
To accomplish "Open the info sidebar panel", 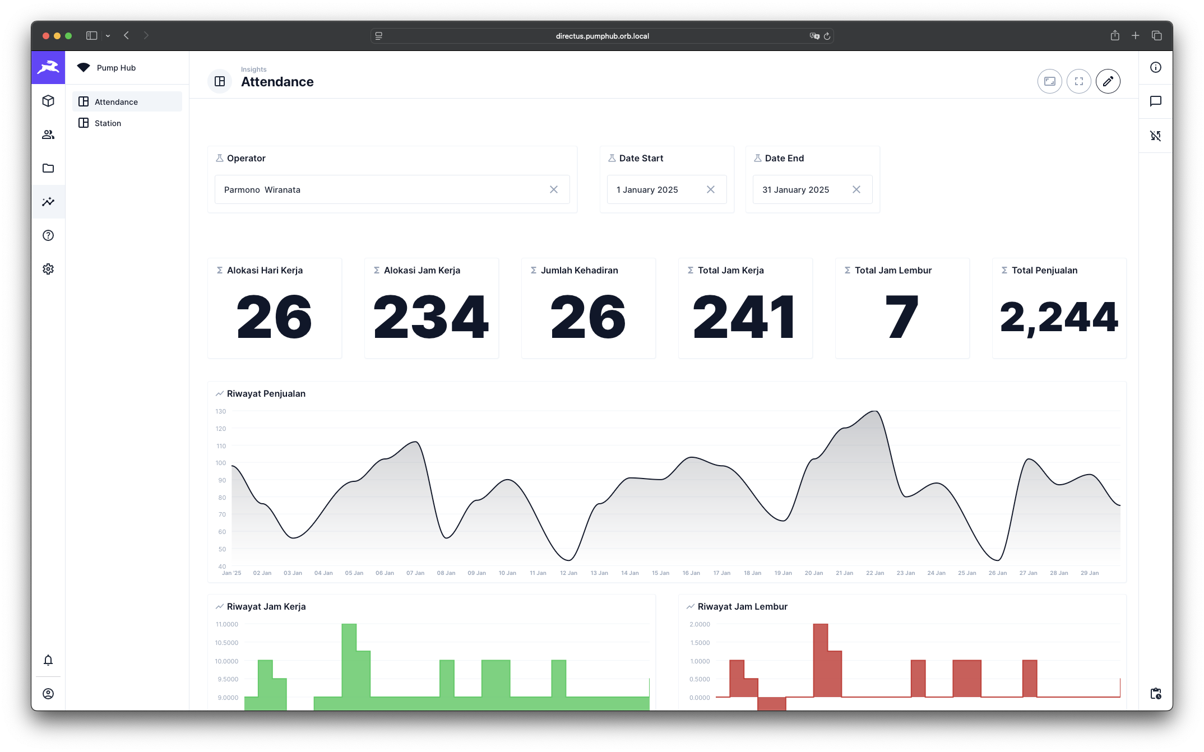I will tap(1155, 67).
